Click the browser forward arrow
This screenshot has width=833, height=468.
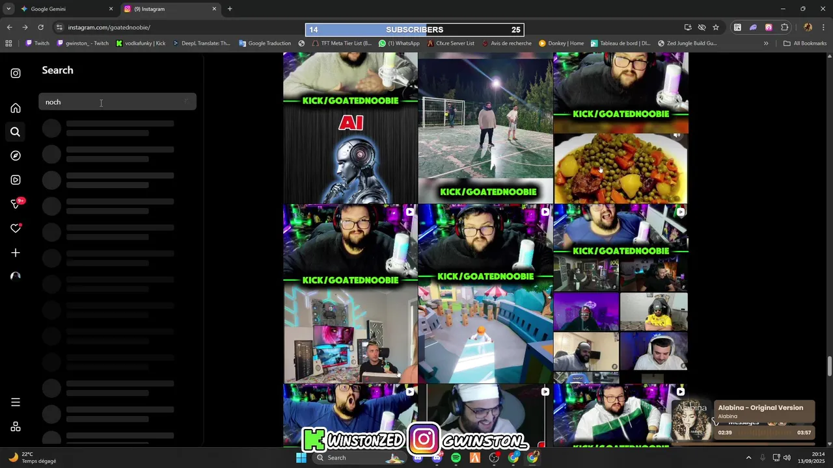pos(25,27)
